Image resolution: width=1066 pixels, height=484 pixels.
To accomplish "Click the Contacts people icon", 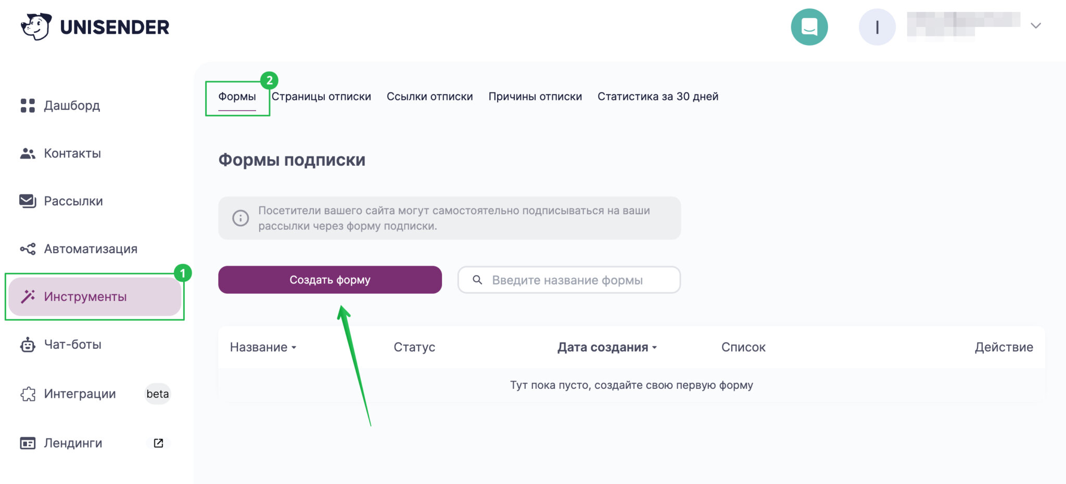I will coord(28,153).
